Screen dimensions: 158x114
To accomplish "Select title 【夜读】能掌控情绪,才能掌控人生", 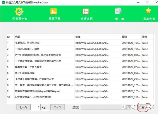I will coord(34,79).
